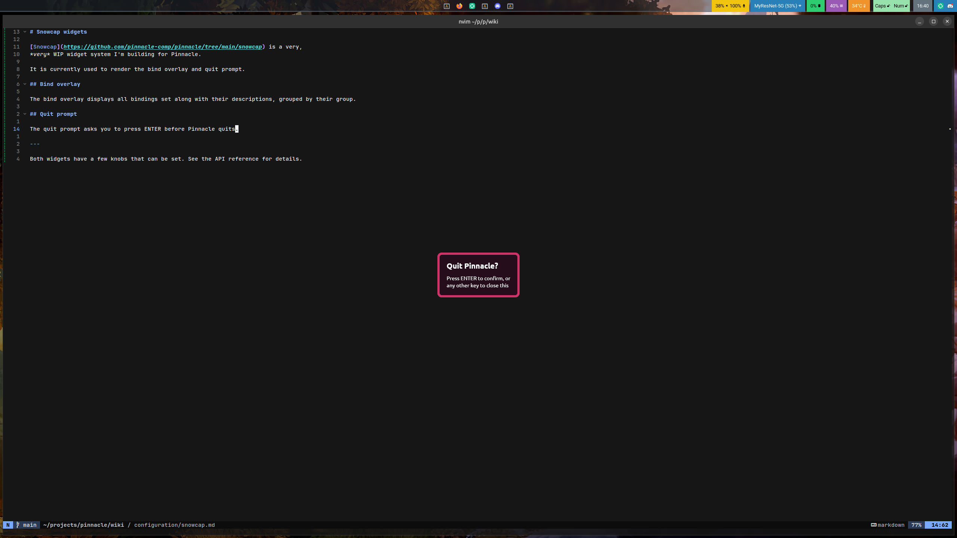
Task: Click the 'Both widgets have a few knobs' line
Action: click(x=166, y=159)
